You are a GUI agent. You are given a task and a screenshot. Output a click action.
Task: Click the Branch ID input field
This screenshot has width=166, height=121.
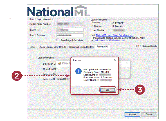[x=70, y=30]
